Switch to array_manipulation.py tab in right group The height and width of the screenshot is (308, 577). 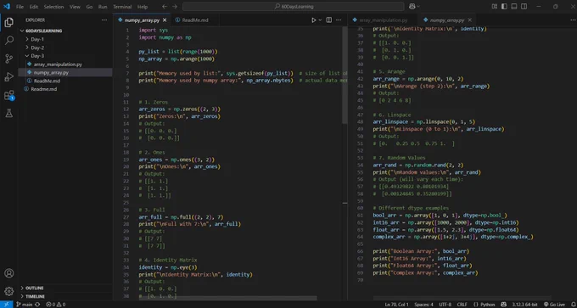(x=383, y=20)
